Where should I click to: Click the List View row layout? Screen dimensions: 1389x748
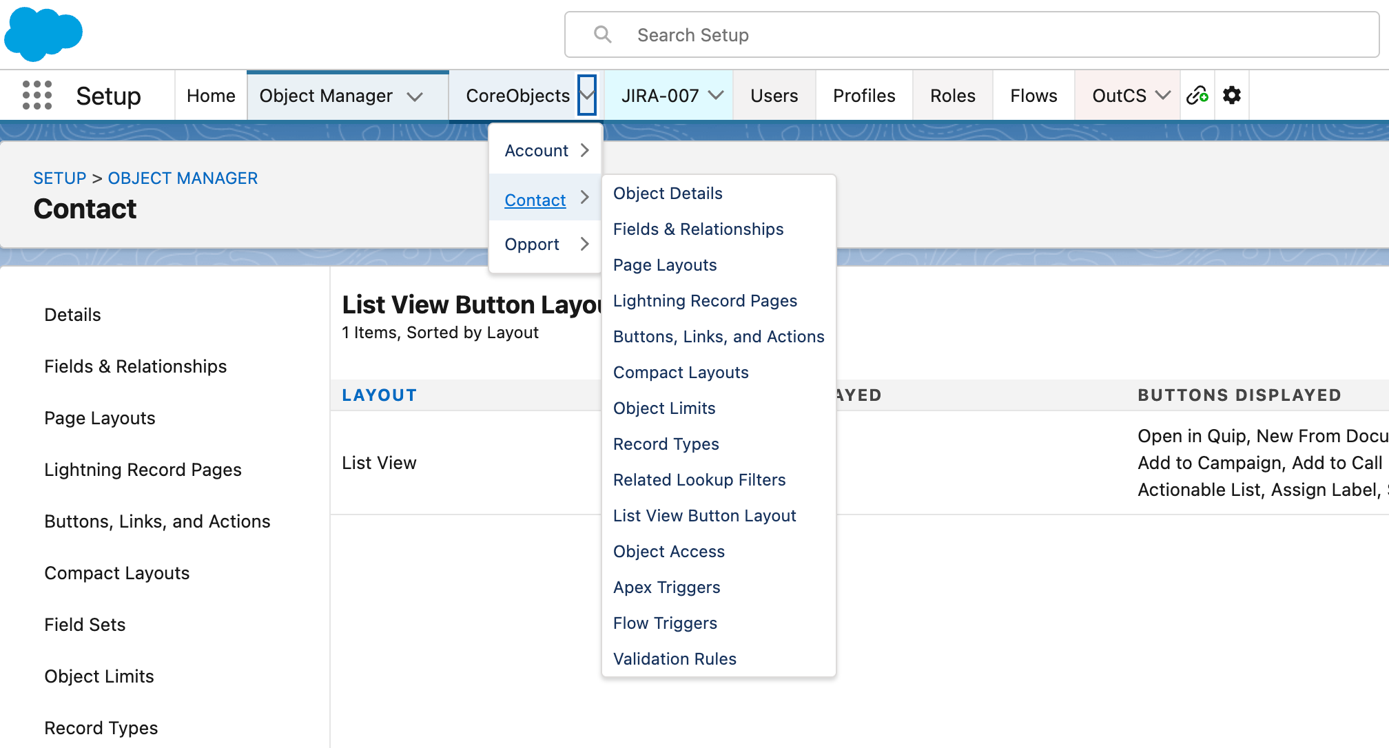[x=379, y=463]
